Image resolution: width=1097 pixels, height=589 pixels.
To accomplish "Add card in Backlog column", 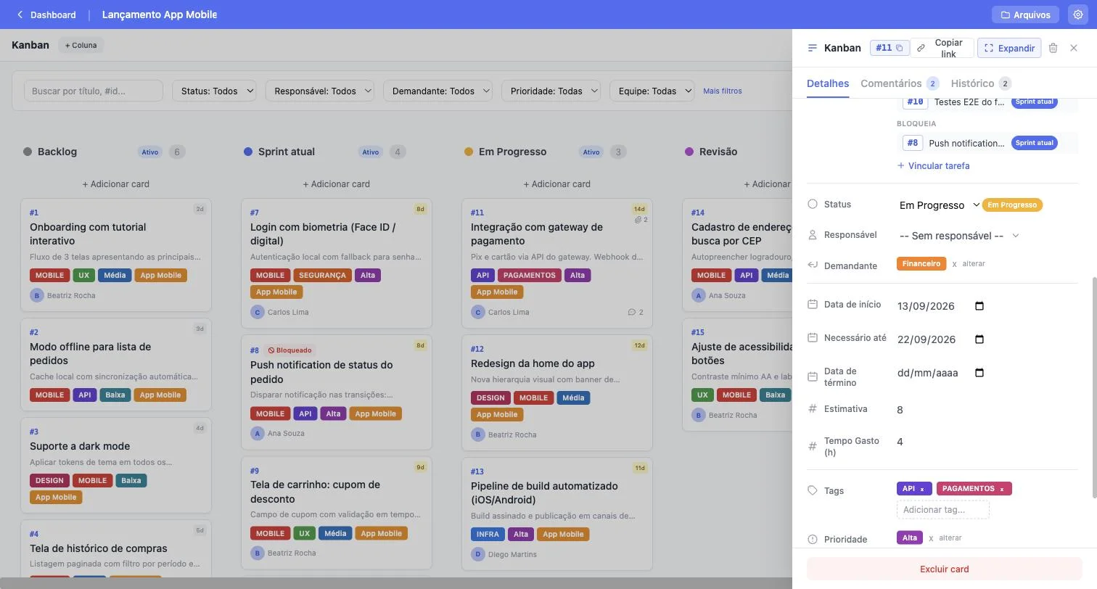I will 116,184.
